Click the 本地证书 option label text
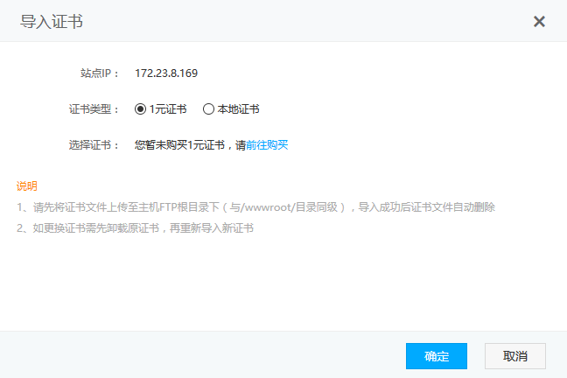 click(238, 109)
